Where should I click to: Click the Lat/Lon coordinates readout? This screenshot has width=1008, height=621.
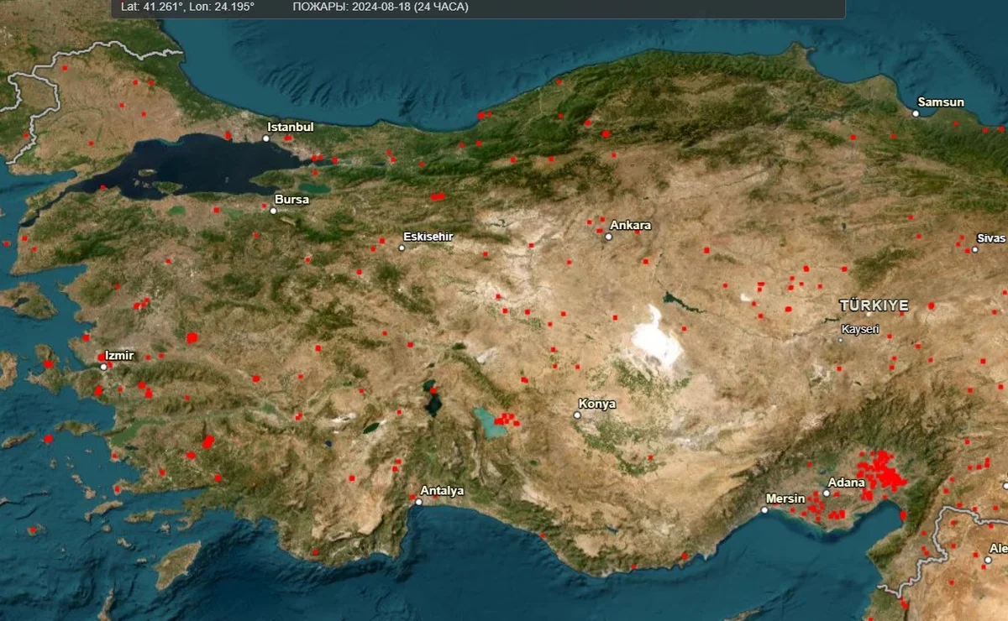(187, 7)
